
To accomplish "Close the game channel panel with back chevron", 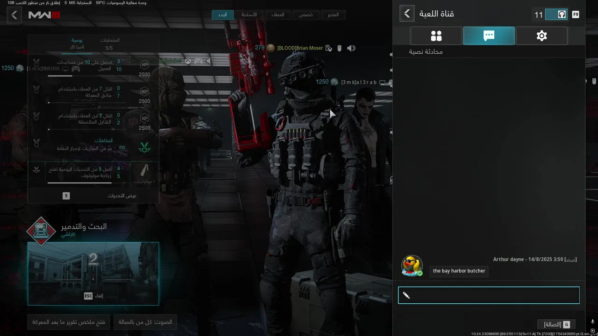I will 407,14.
